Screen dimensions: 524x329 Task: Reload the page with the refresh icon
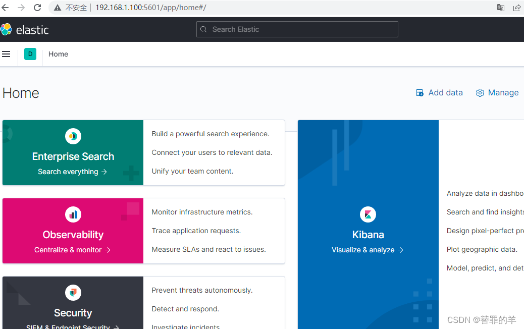tap(37, 8)
